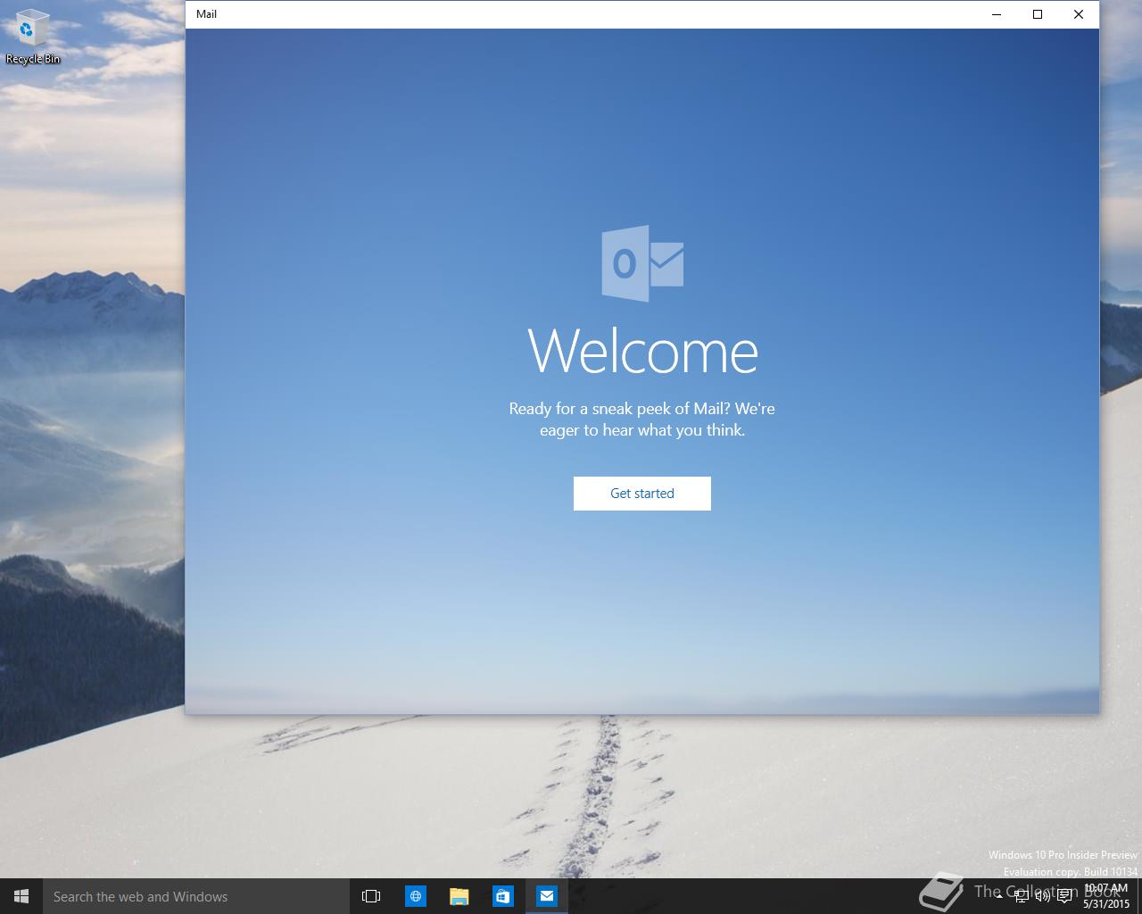Screen dimensions: 1142x914
Task: Launch the globe browser icon on taskbar
Action: (416, 896)
